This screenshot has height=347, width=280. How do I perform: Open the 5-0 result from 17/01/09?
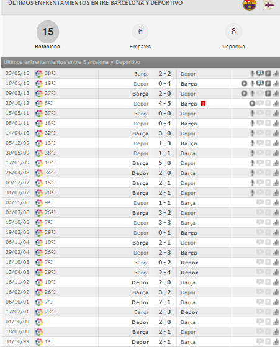click(x=165, y=163)
